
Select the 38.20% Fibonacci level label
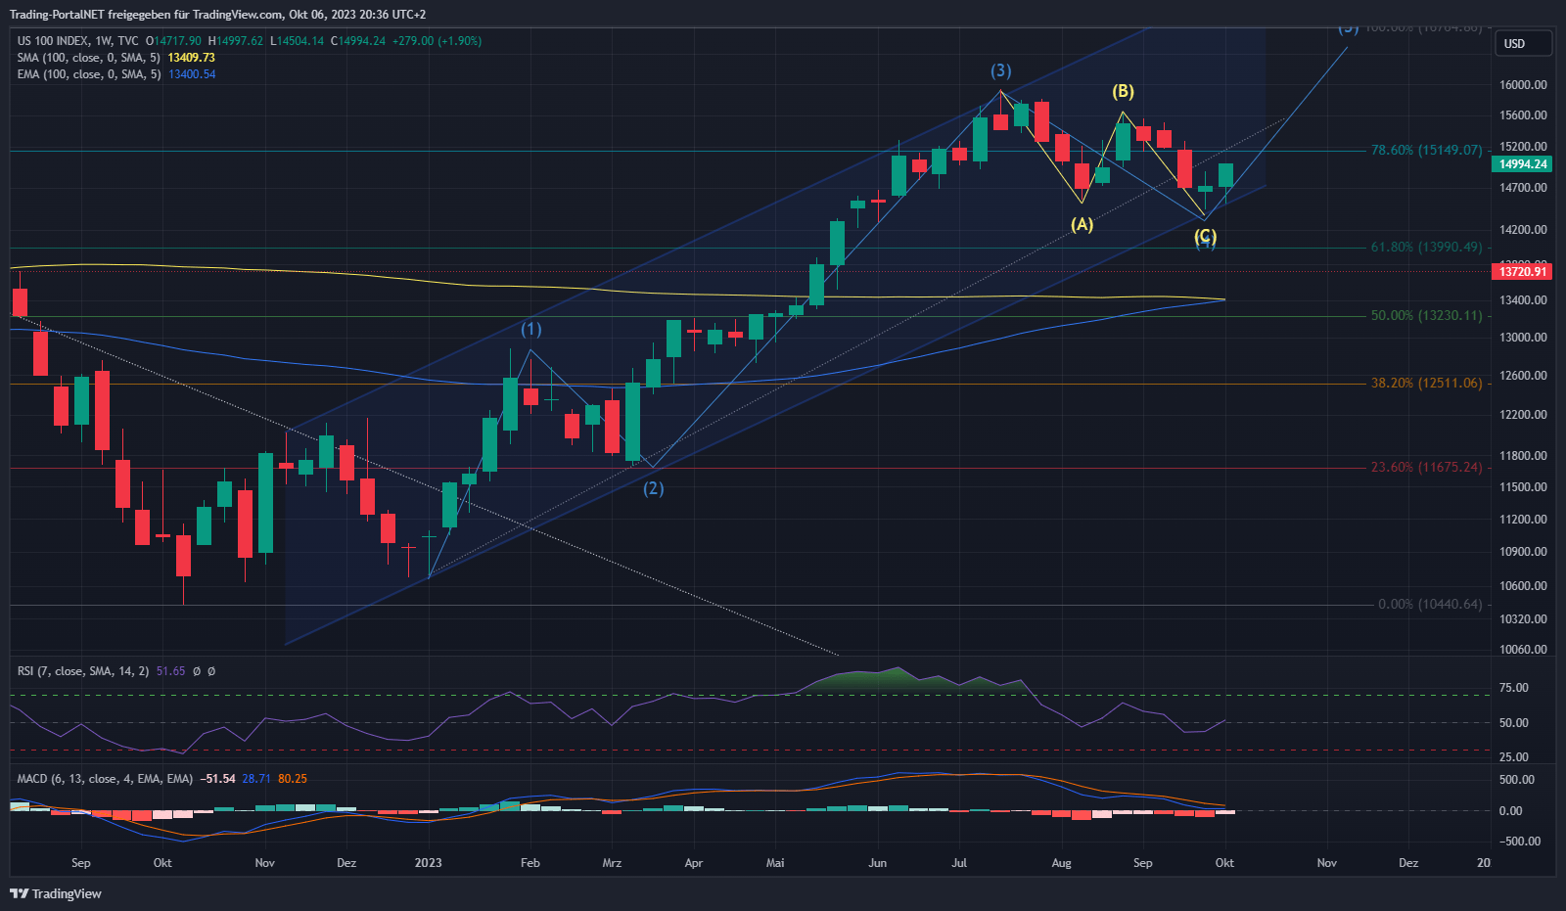[x=1426, y=384]
